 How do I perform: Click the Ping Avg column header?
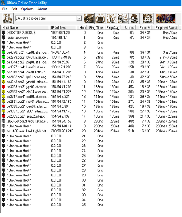click(x=112, y=28)
